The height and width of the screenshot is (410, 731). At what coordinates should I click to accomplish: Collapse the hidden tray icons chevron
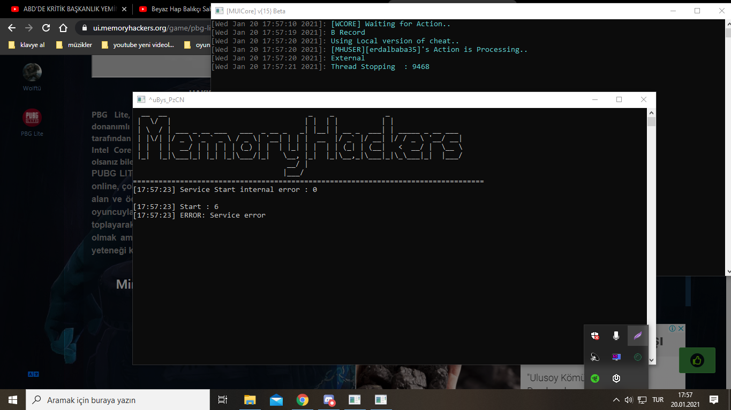(x=616, y=400)
